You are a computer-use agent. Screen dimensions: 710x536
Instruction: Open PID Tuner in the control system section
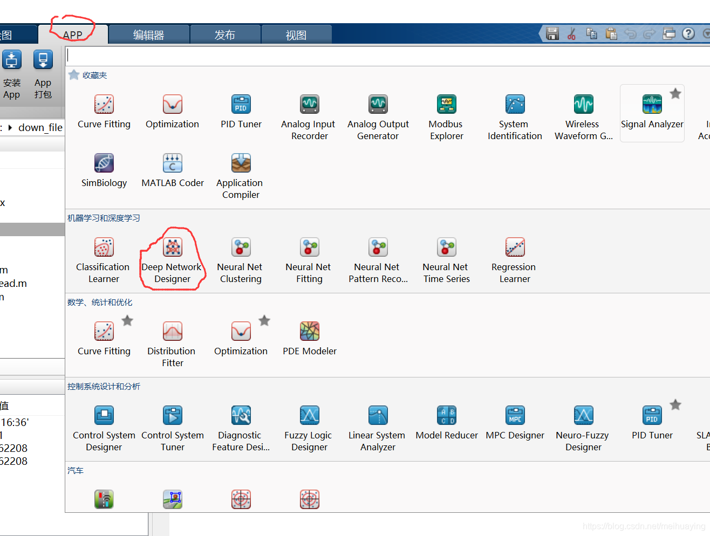[x=652, y=423]
